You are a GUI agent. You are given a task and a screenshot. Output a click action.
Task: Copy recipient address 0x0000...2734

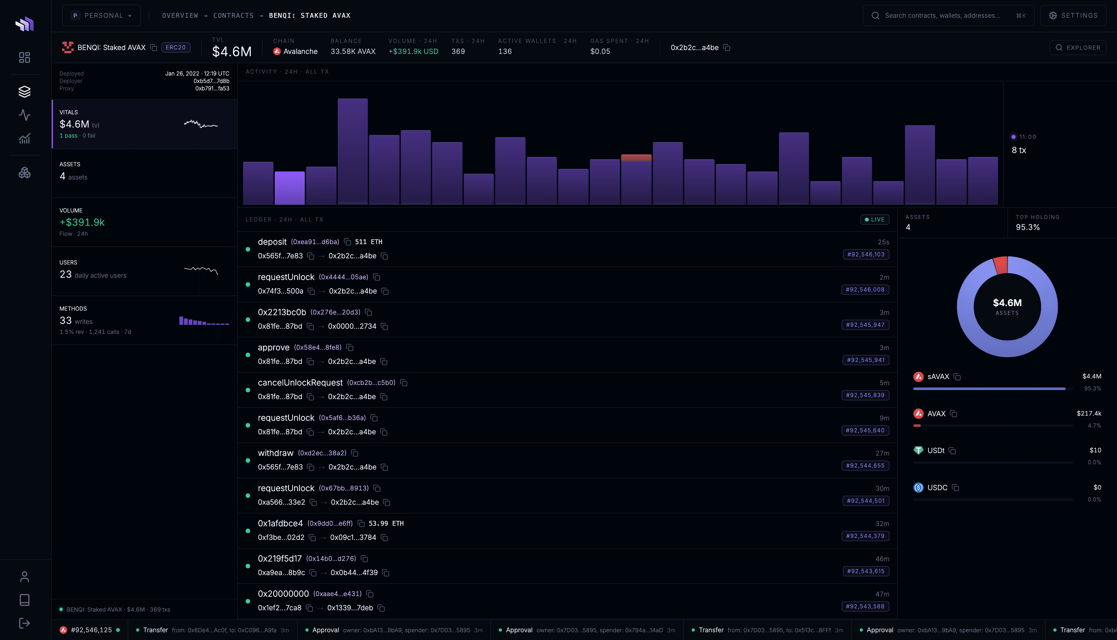point(385,326)
